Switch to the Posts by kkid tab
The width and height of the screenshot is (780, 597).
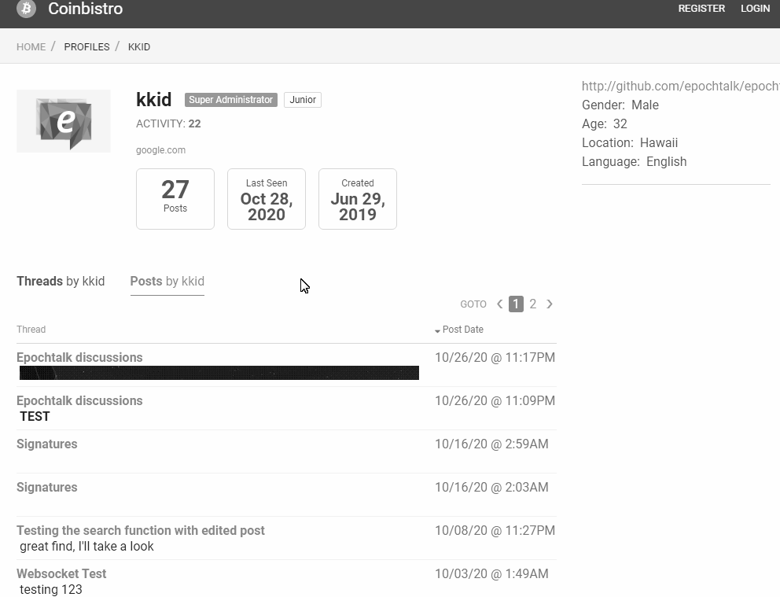click(x=167, y=281)
